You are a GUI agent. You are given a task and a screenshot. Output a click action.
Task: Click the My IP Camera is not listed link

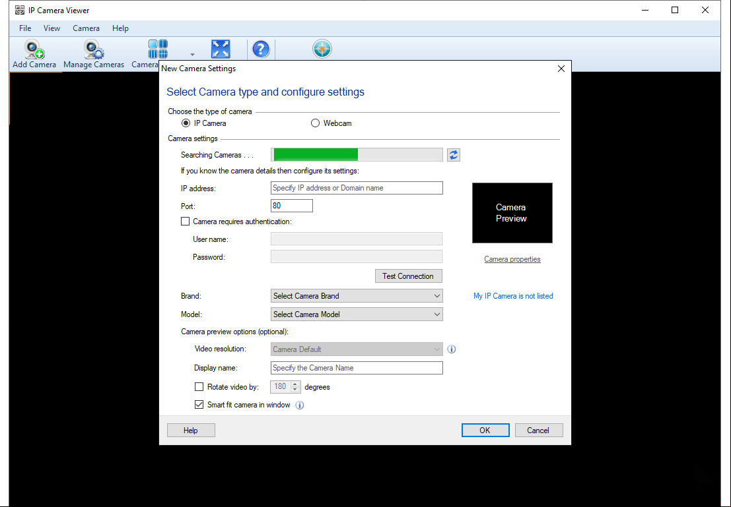coord(513,296)
